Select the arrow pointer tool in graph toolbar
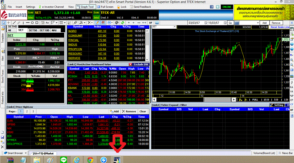The width and height of the screenshot is (294, 163). pos(4,23)
